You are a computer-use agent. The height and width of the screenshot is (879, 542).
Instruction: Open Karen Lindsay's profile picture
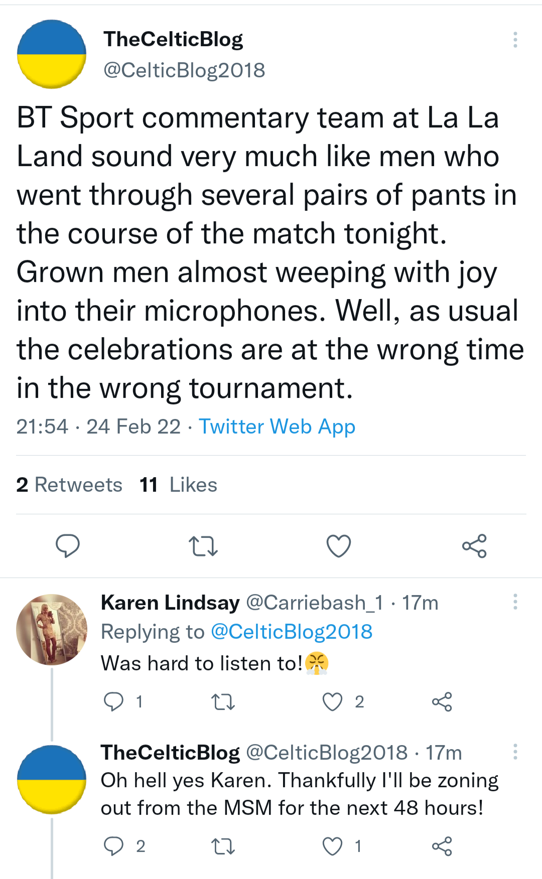click(52, 630)
